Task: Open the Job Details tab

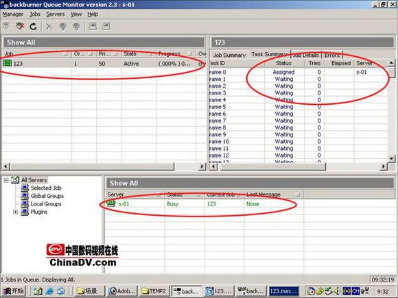Action: tap(305, 55)
